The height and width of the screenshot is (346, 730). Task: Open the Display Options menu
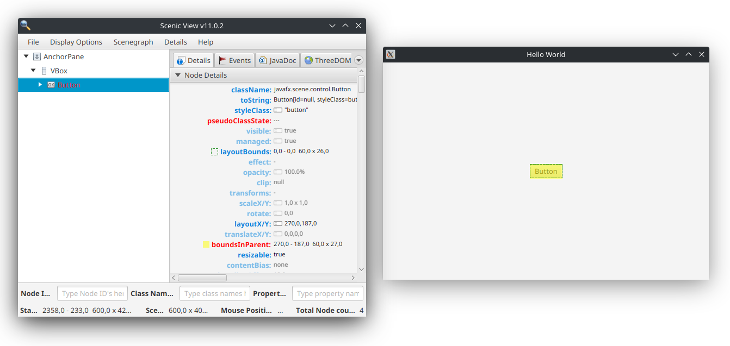click(76, 42)
